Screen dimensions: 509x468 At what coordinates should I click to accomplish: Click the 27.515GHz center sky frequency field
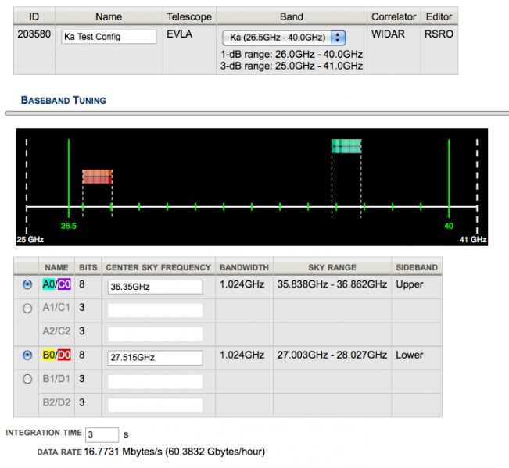click(x=155, y=357)
